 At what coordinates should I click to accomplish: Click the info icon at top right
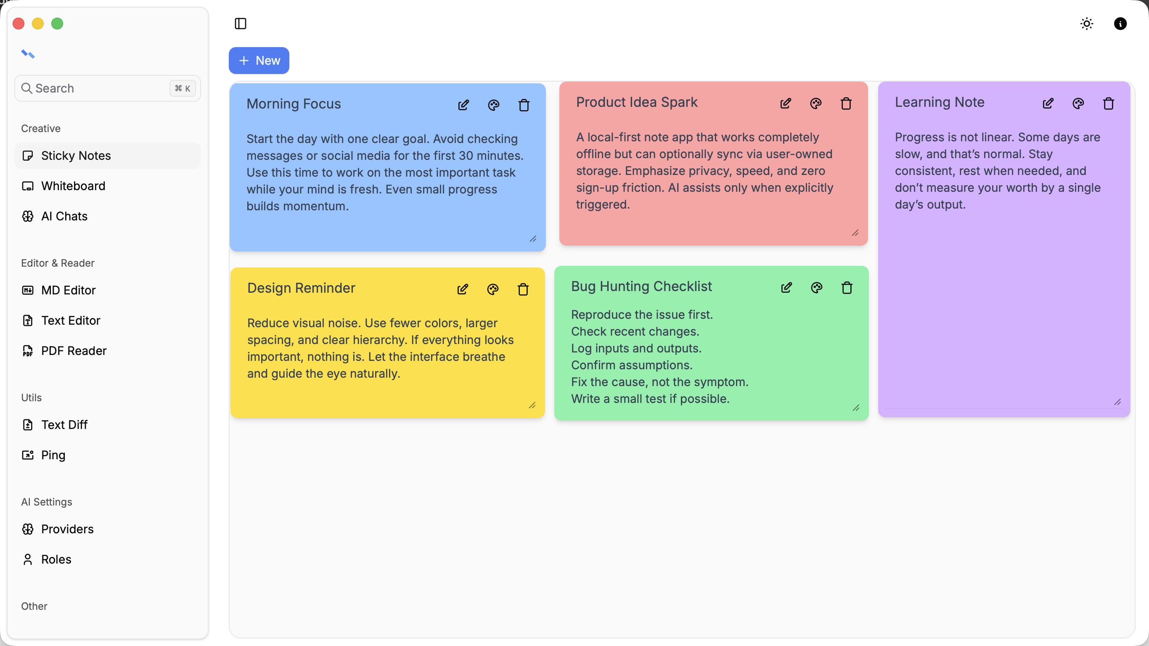click(1120, 24)
